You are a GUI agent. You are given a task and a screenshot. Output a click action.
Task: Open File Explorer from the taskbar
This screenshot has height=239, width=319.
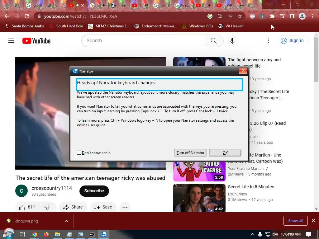click(58, 234)
